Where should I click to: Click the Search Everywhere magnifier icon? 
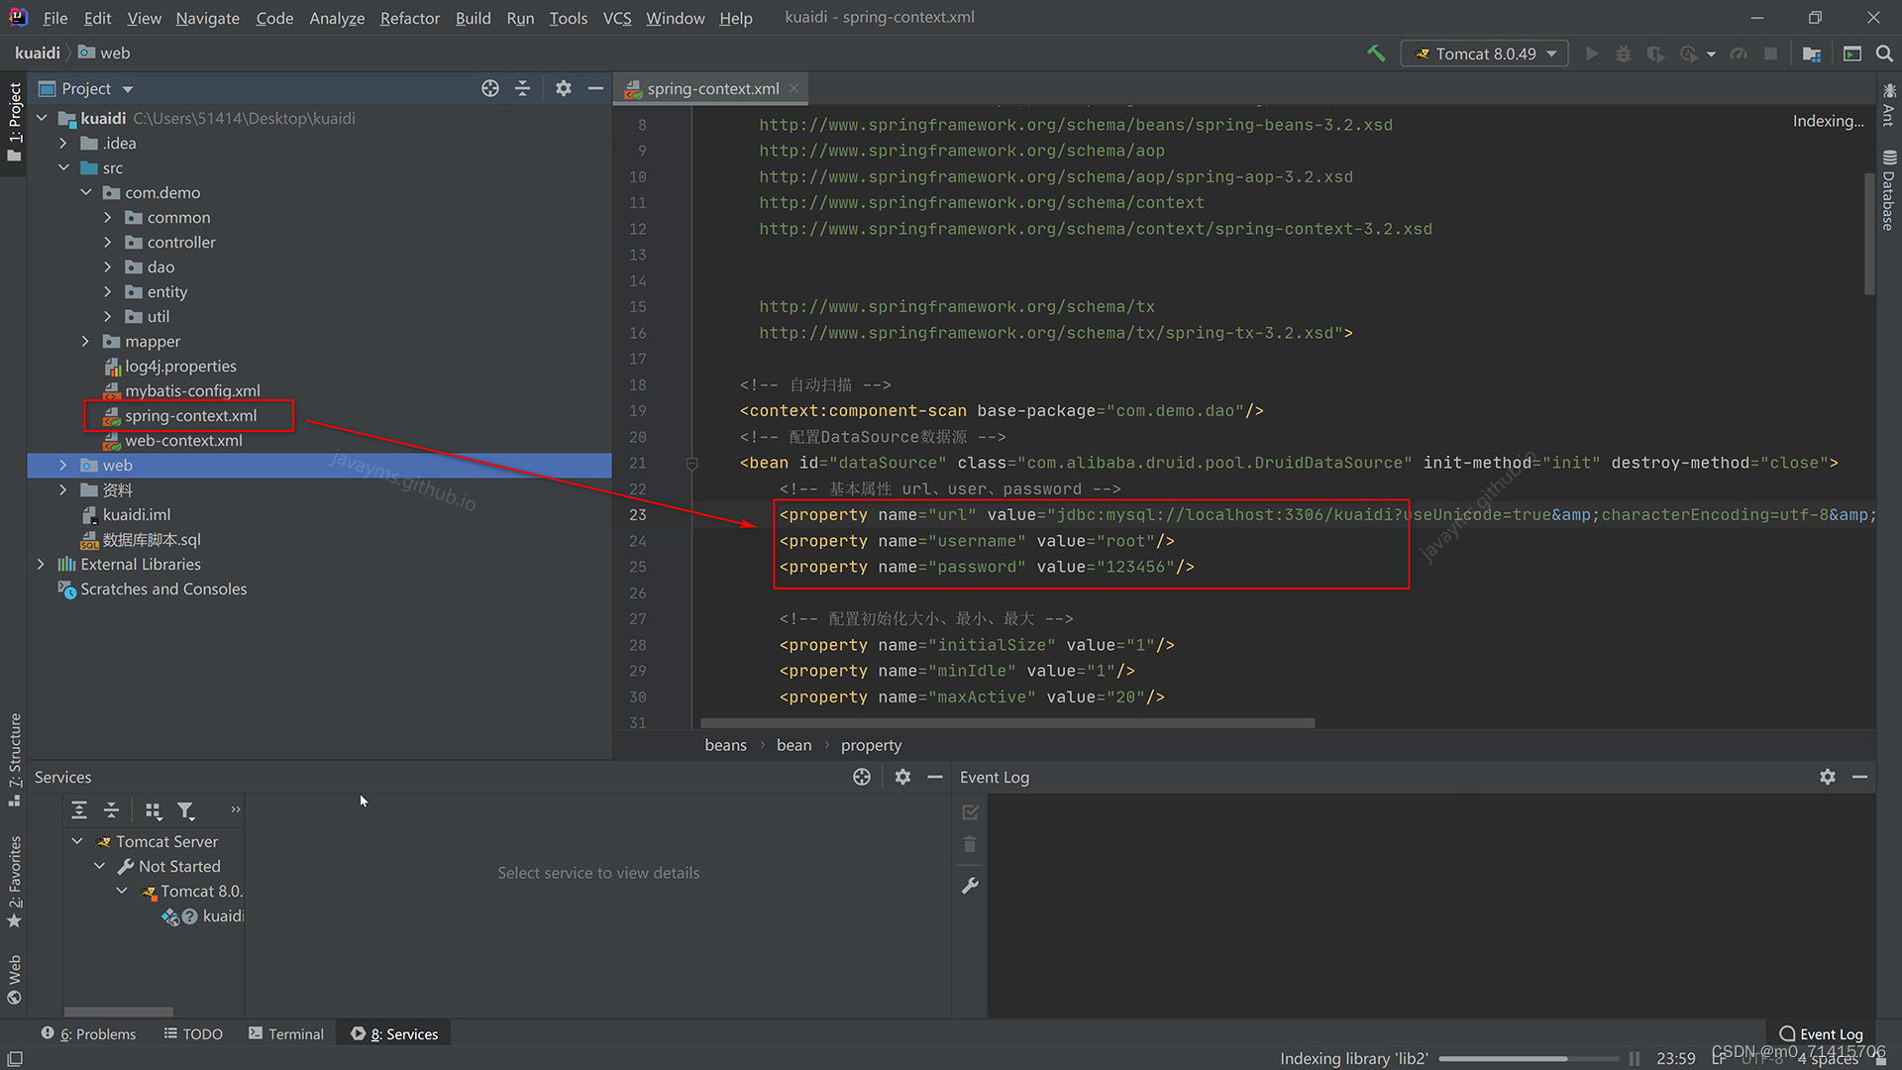click(x=1884, y=53)
